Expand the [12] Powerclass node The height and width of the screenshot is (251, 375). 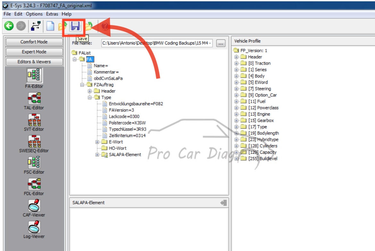236,108
